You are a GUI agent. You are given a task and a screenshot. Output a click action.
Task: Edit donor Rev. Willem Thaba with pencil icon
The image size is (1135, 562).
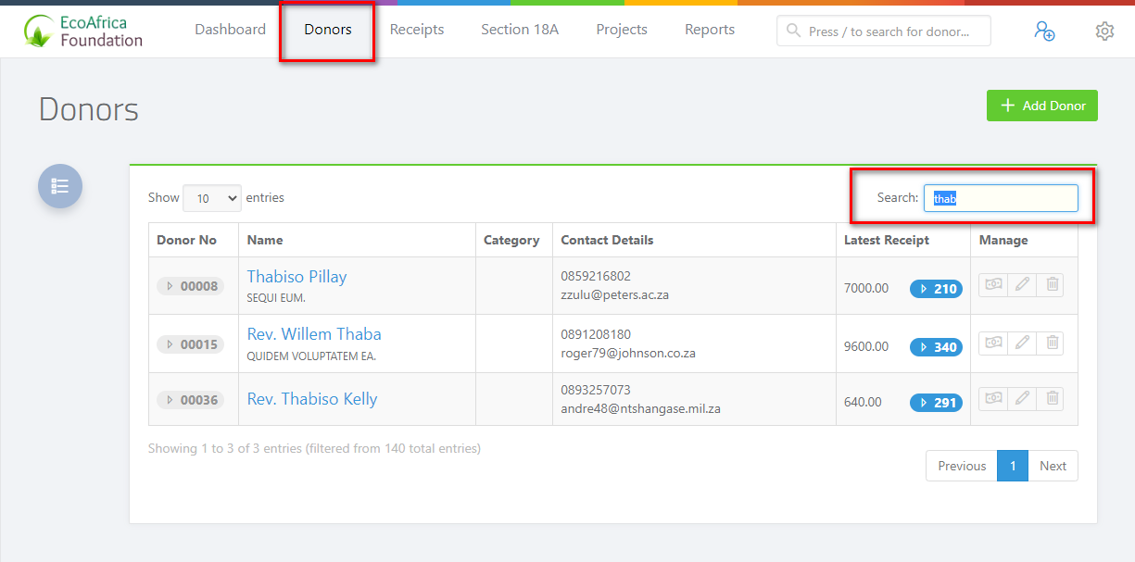click(x=1022, y=343)
